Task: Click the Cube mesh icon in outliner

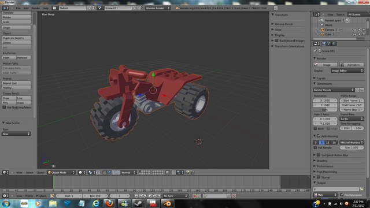Action: (323, 34)
